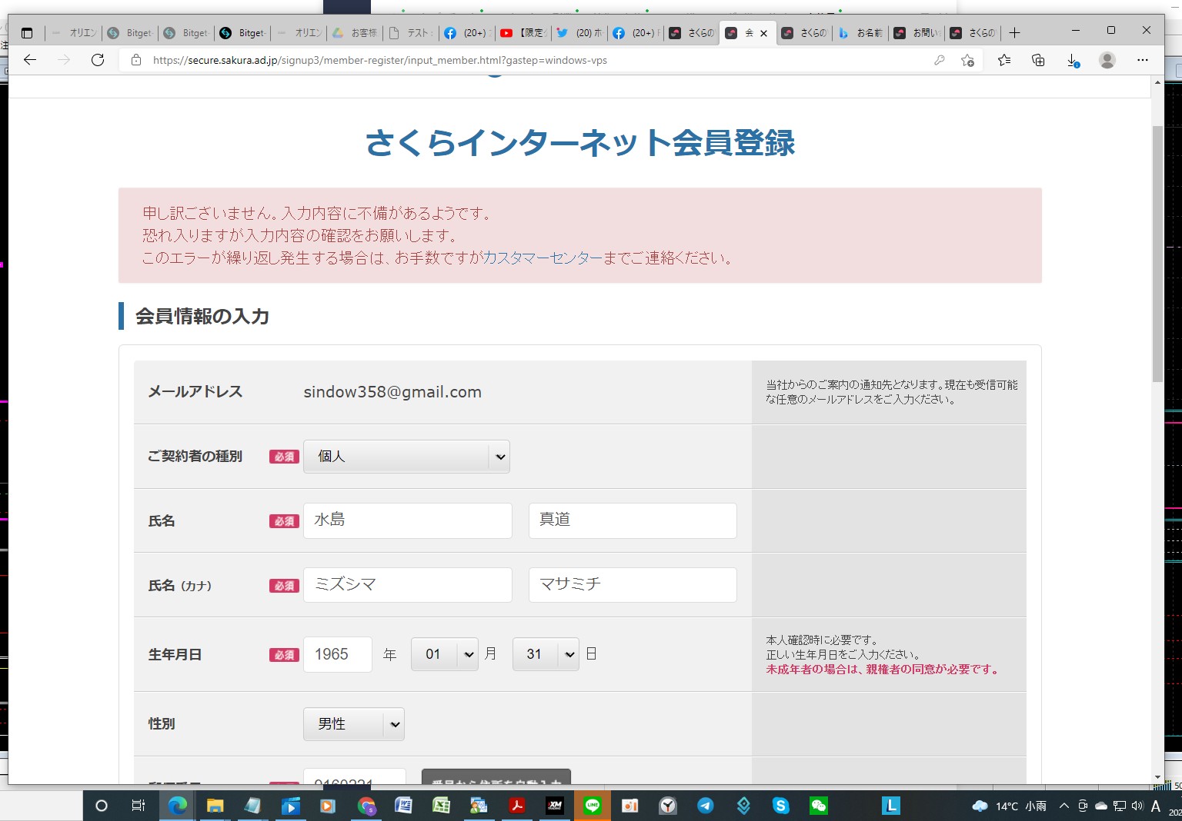The width and height of the screenshot is (1182, 821).
Task: Click the page vertical scrollbar thumb
Action: (x=1157, y=254)
